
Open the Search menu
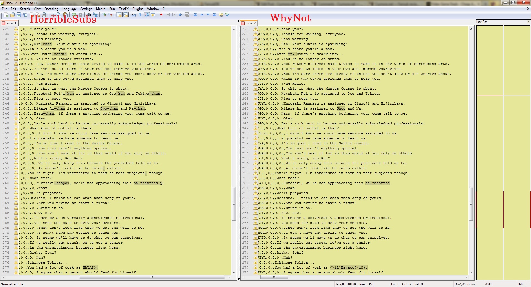coord(25,9)
